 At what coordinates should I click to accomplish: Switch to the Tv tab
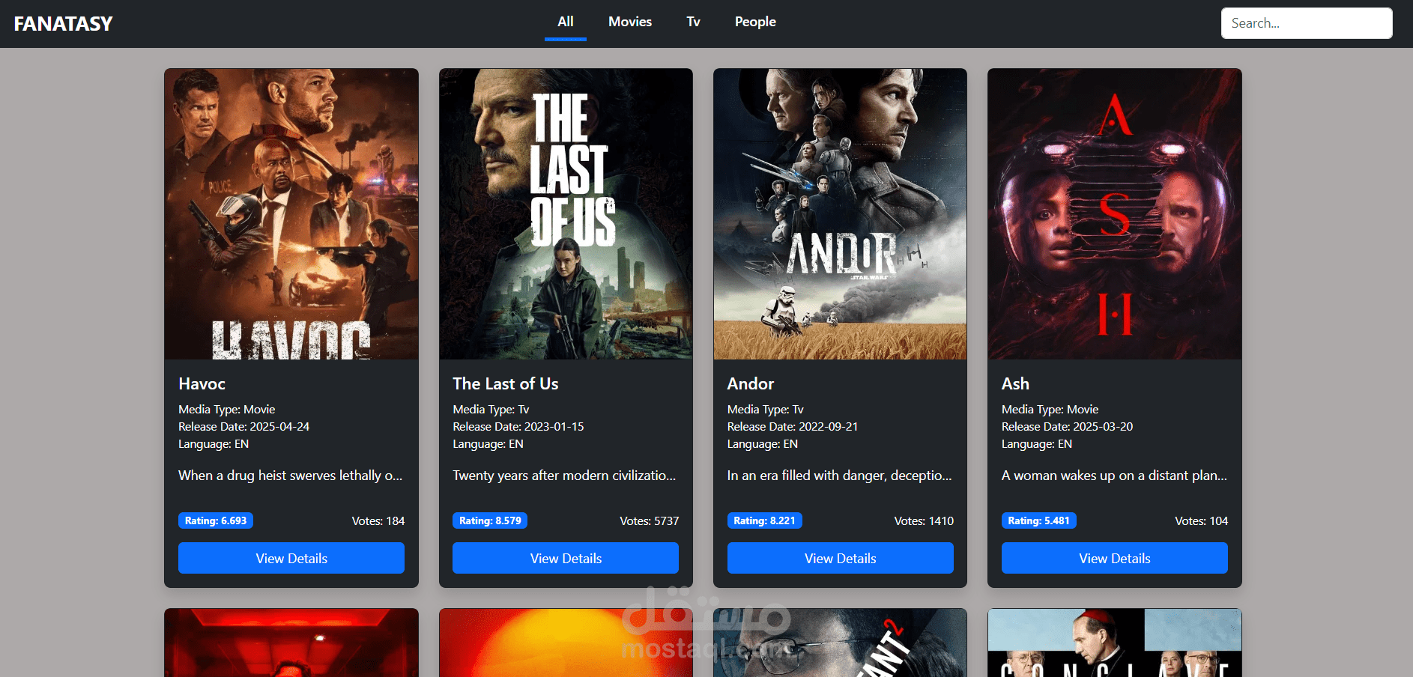[x=694, y=22]
